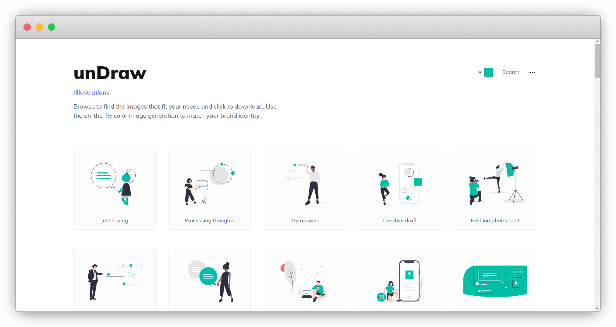This screenshot has width=616, height=327.
Task: Open the three-dots more menu
Action: click(532, 72)
